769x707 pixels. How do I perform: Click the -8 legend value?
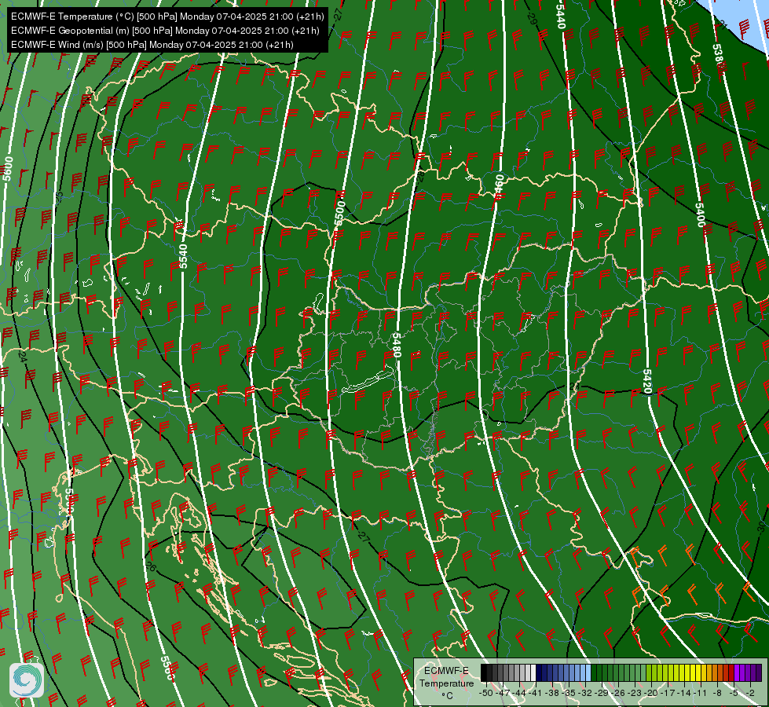click(717, 693)
